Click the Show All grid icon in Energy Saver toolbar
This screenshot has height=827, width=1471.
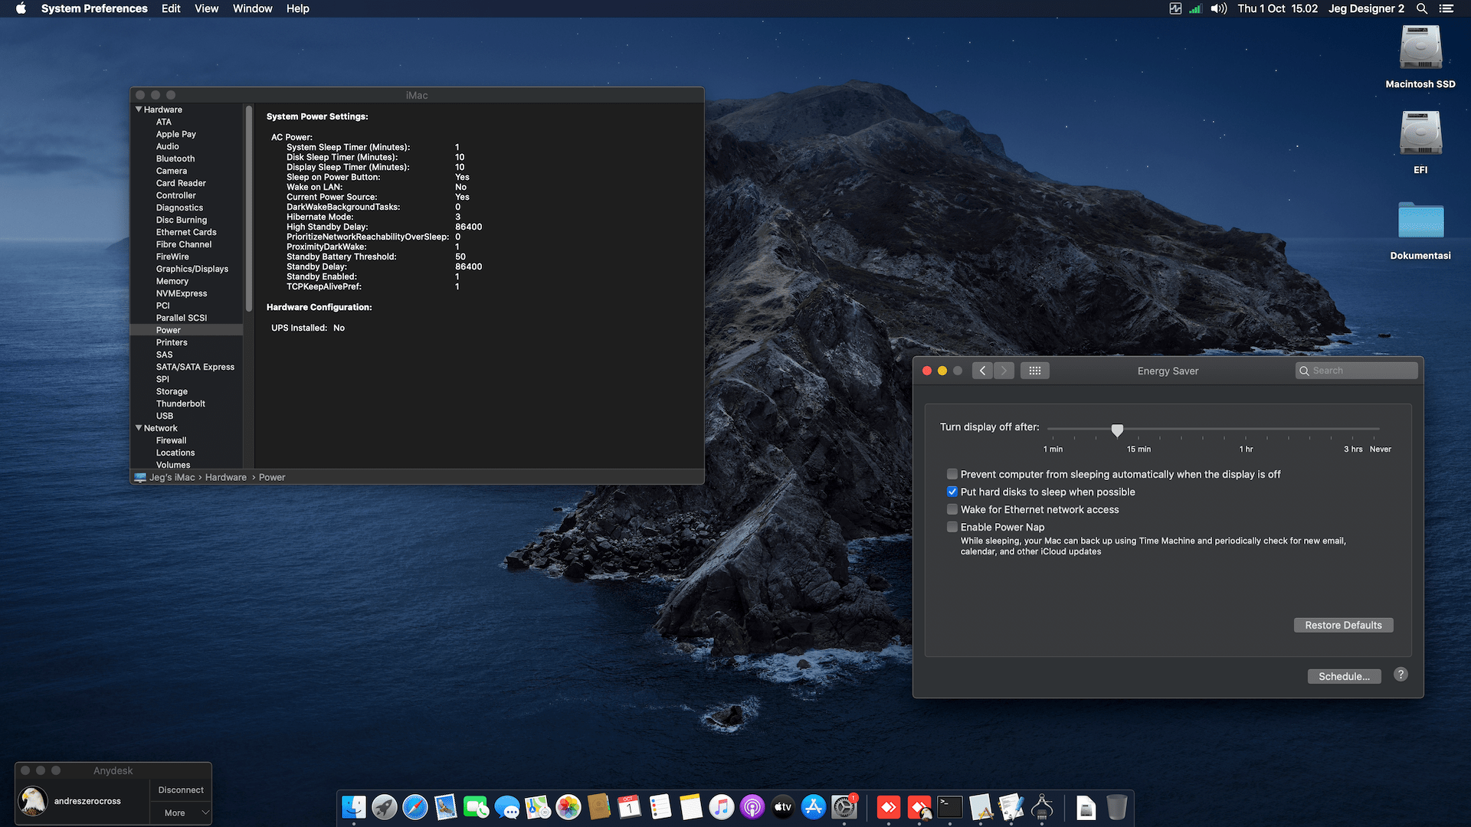pos(1034,371)
